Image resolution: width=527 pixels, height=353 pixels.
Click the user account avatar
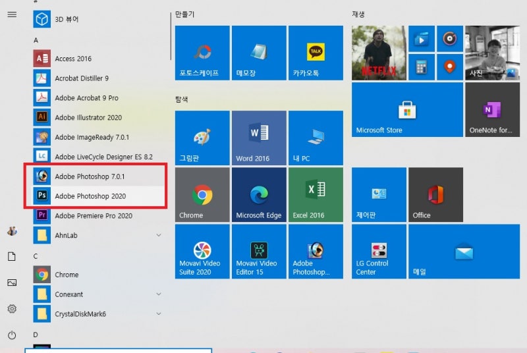12,231
